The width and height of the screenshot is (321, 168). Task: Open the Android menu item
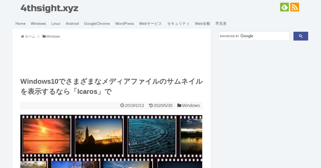pos(72,23)
